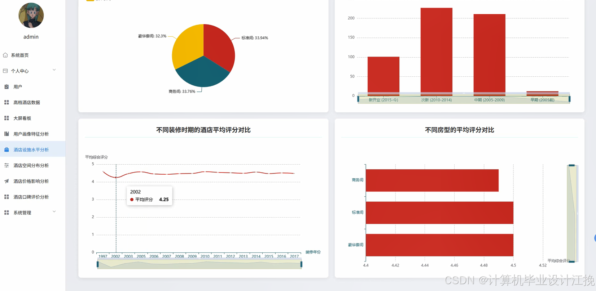Image resolution: width=596 pixels, height=291 pixels.
Task: Click the admin avatar picture
Action: point(31,15)
